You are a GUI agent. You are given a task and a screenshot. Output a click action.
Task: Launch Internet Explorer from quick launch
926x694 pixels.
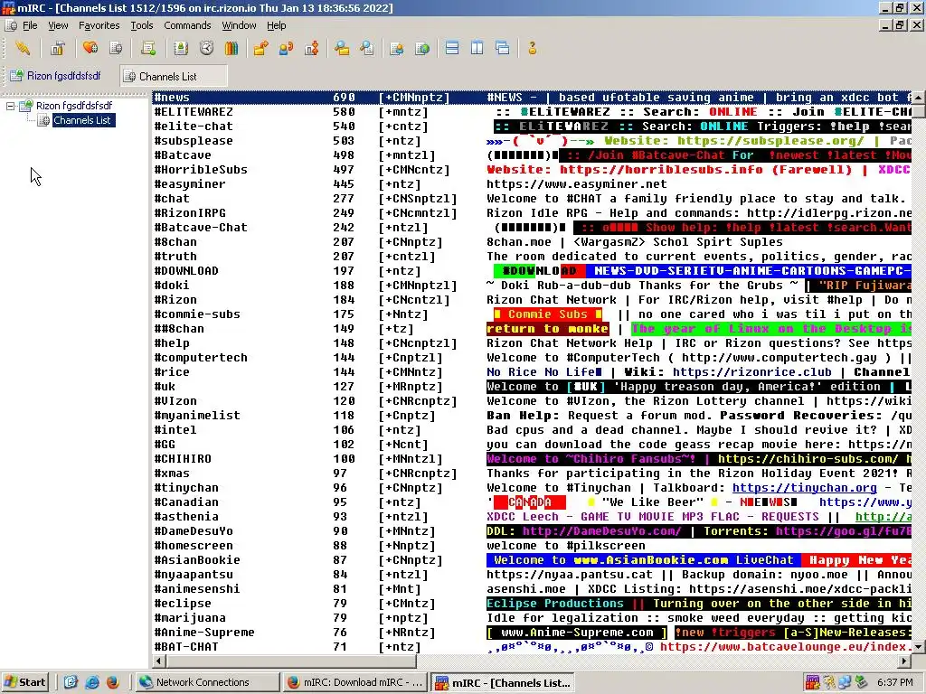(92, 682)
